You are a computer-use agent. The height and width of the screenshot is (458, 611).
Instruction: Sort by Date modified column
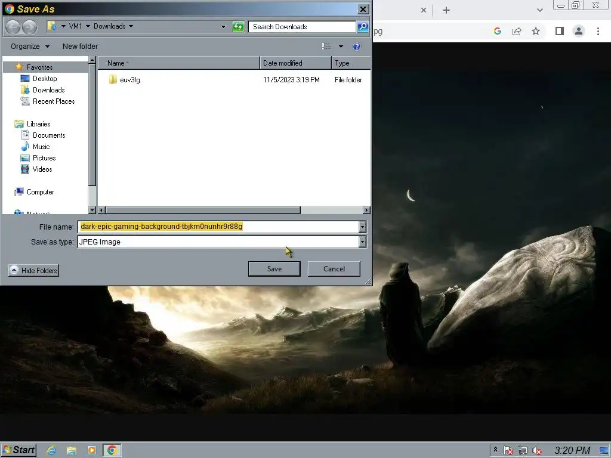point(295,63)
